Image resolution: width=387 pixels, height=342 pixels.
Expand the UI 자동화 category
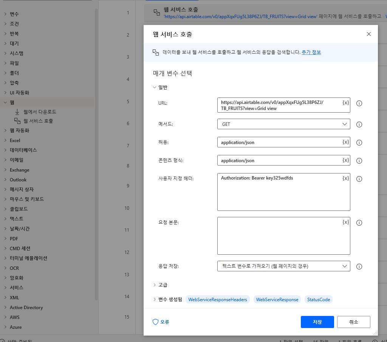(5, 93)
